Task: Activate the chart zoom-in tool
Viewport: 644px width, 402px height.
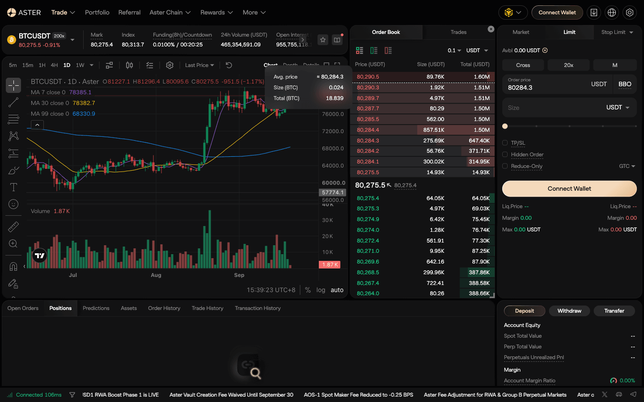Action: click(x=13, y=244)
